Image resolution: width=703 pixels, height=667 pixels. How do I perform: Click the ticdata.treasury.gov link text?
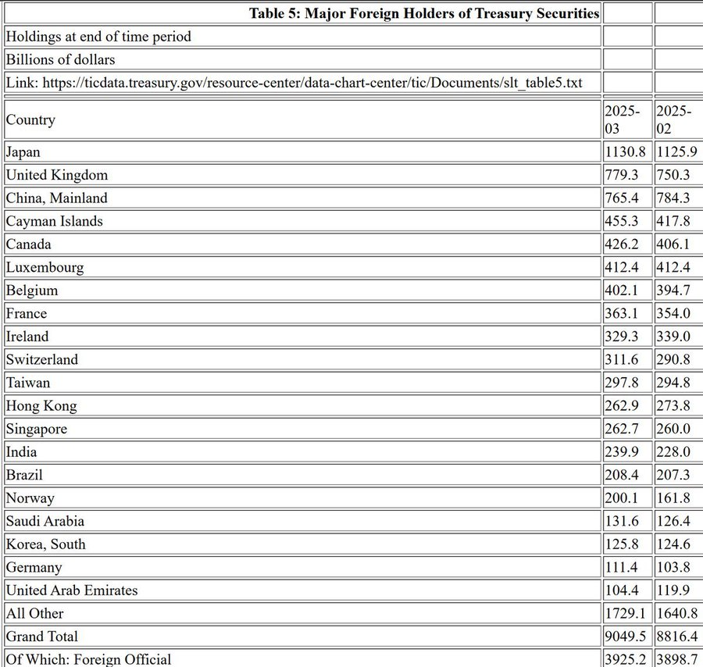click(312, 82)
